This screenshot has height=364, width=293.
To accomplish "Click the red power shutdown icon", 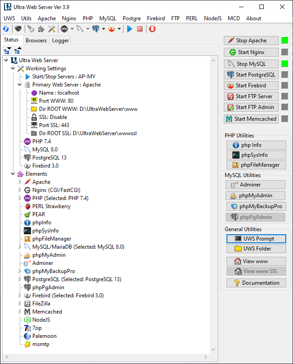I will [x=152, y=29].
